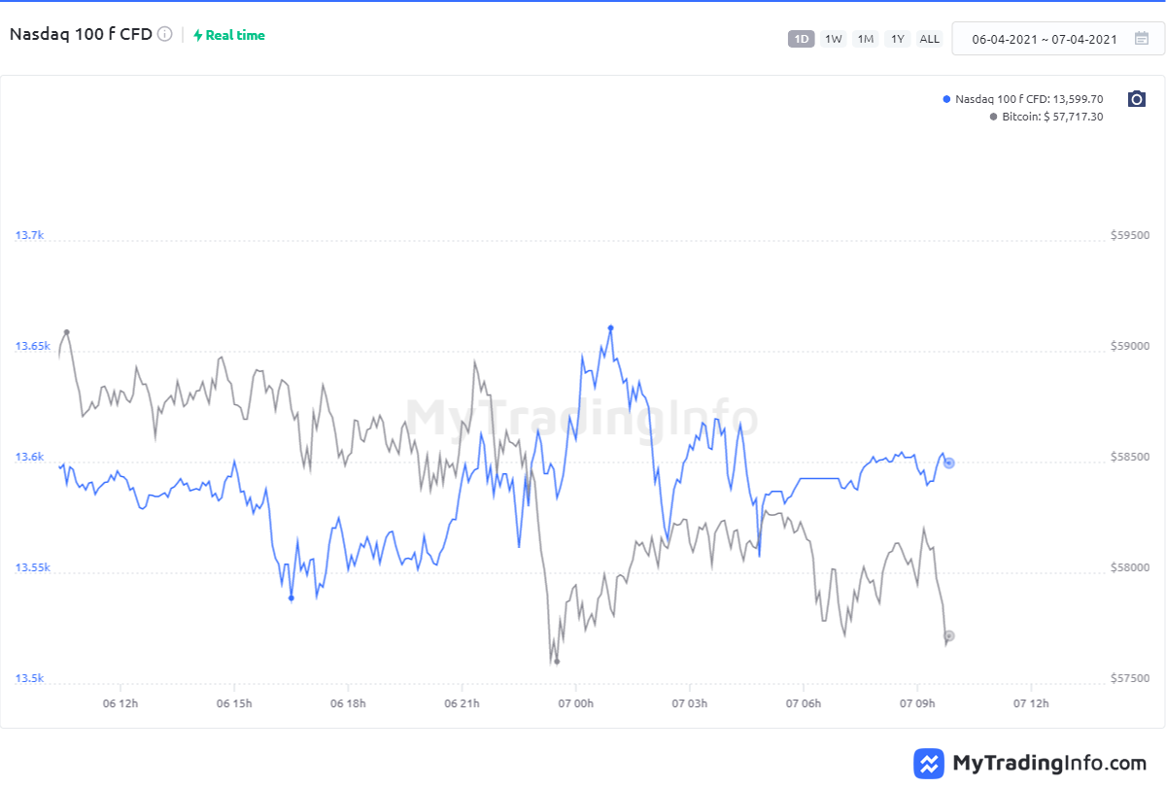Click the Bitcoin peak marker on the gray line
This screenshot has width=1166, height=787.
coord(66,332)
